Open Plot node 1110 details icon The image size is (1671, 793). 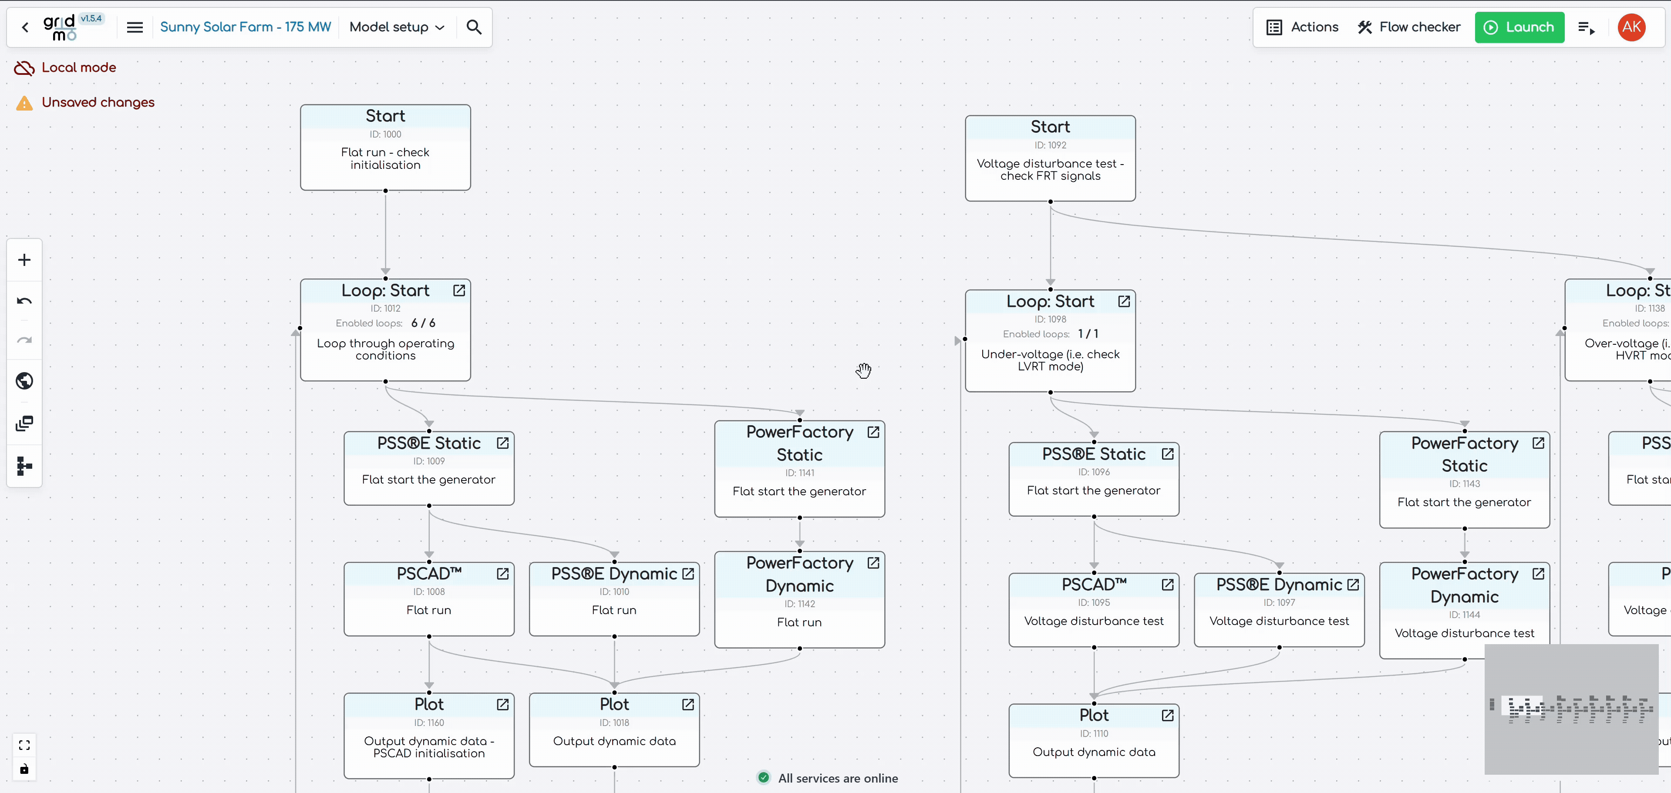point(1168,715)
